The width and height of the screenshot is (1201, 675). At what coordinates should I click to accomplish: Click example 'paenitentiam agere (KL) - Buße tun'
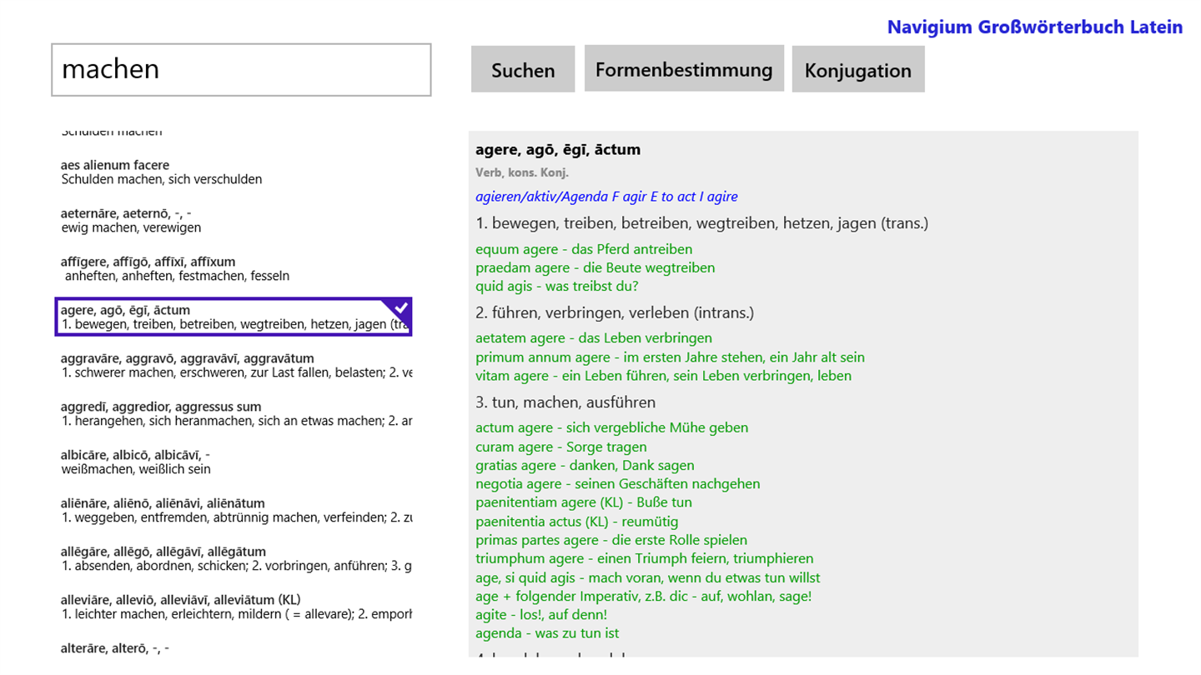[x=584, y=502]
